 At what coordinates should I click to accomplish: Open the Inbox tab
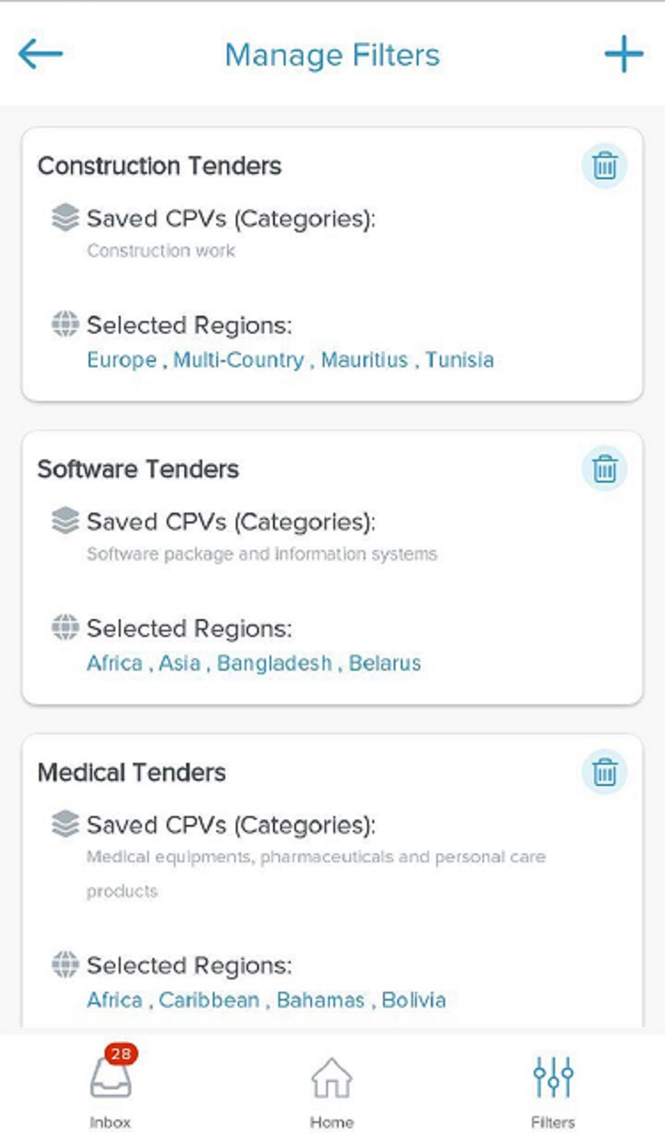(x=111, y=1088)
